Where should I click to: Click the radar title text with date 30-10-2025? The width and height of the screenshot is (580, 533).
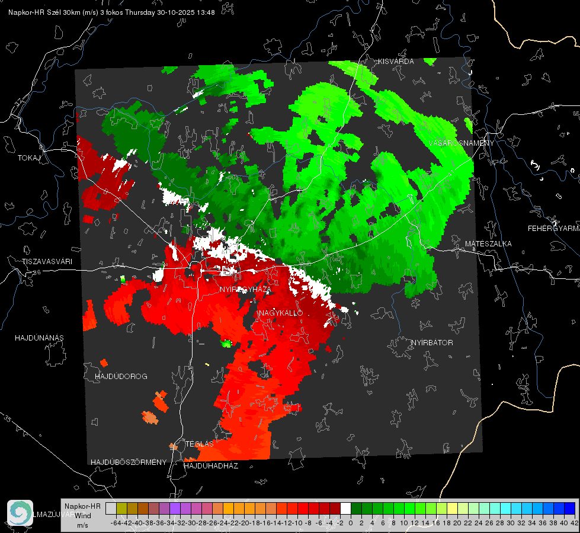[x=111, y=12]
